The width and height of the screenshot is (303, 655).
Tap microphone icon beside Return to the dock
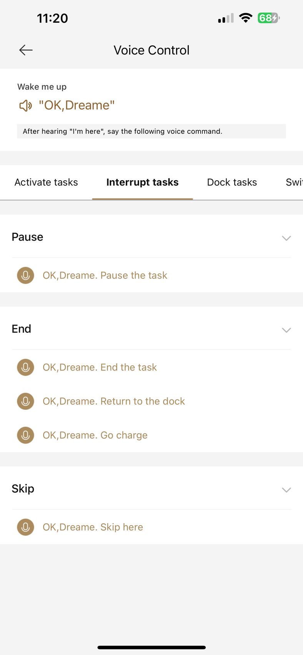coord(25,401)
